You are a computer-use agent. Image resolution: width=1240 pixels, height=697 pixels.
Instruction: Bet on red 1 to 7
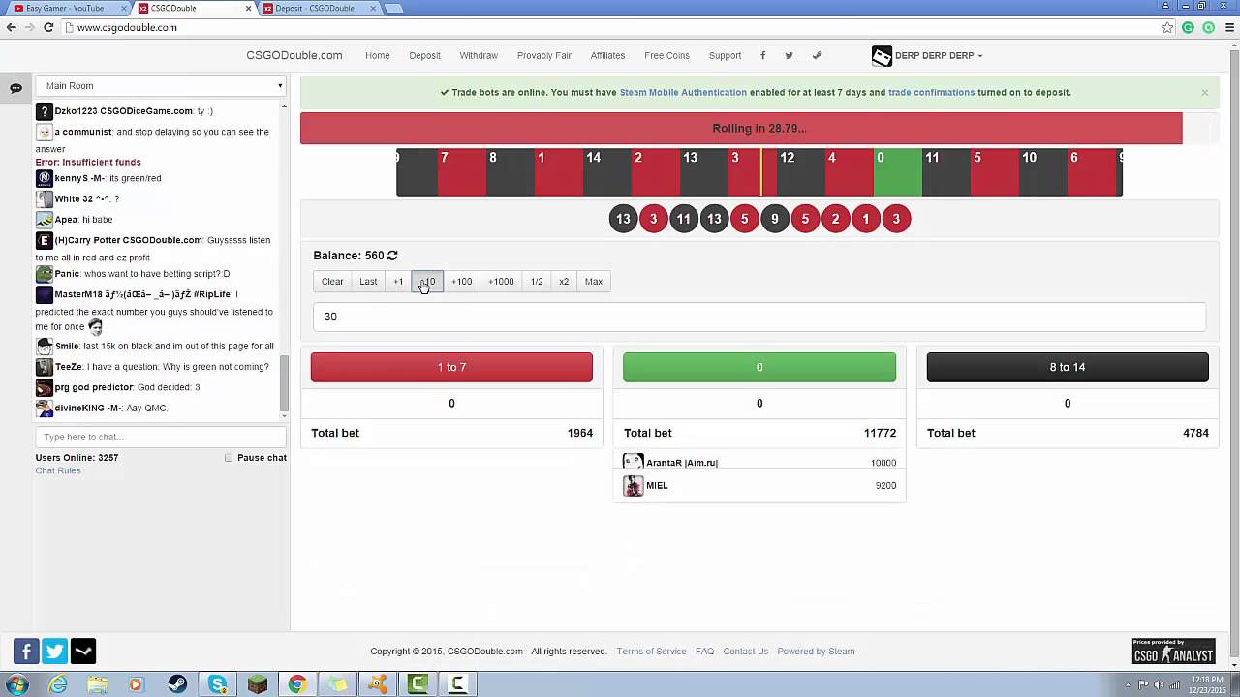(x=451, y=367)
